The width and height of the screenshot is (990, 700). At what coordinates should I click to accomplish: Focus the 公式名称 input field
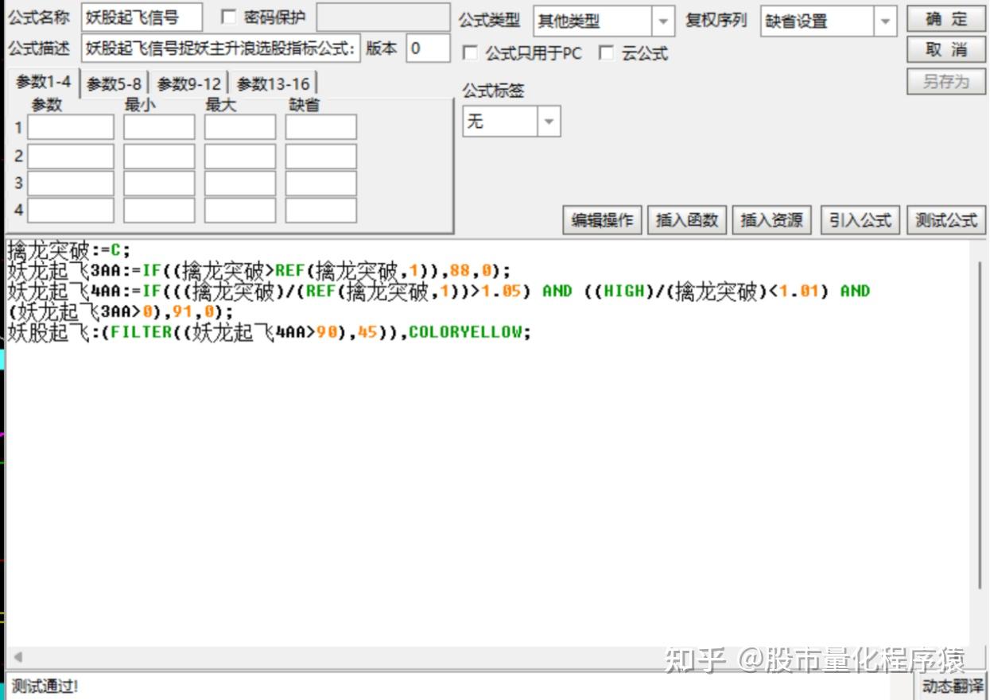click(x=142, y=17)
